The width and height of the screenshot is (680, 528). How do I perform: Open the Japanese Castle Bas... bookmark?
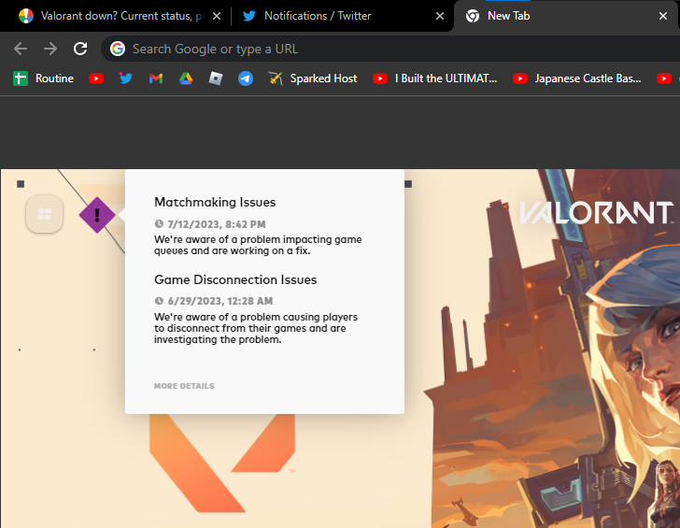(x=577, y=78)
